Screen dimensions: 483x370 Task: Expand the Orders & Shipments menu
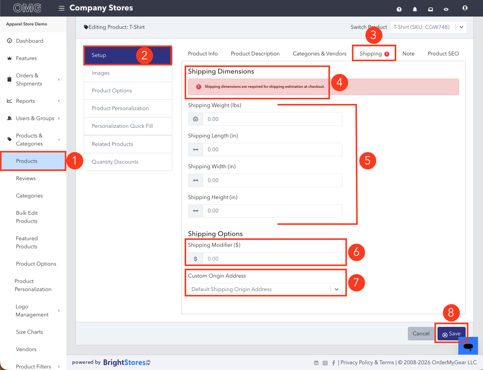pyautogui.click(x=34, y=80)
